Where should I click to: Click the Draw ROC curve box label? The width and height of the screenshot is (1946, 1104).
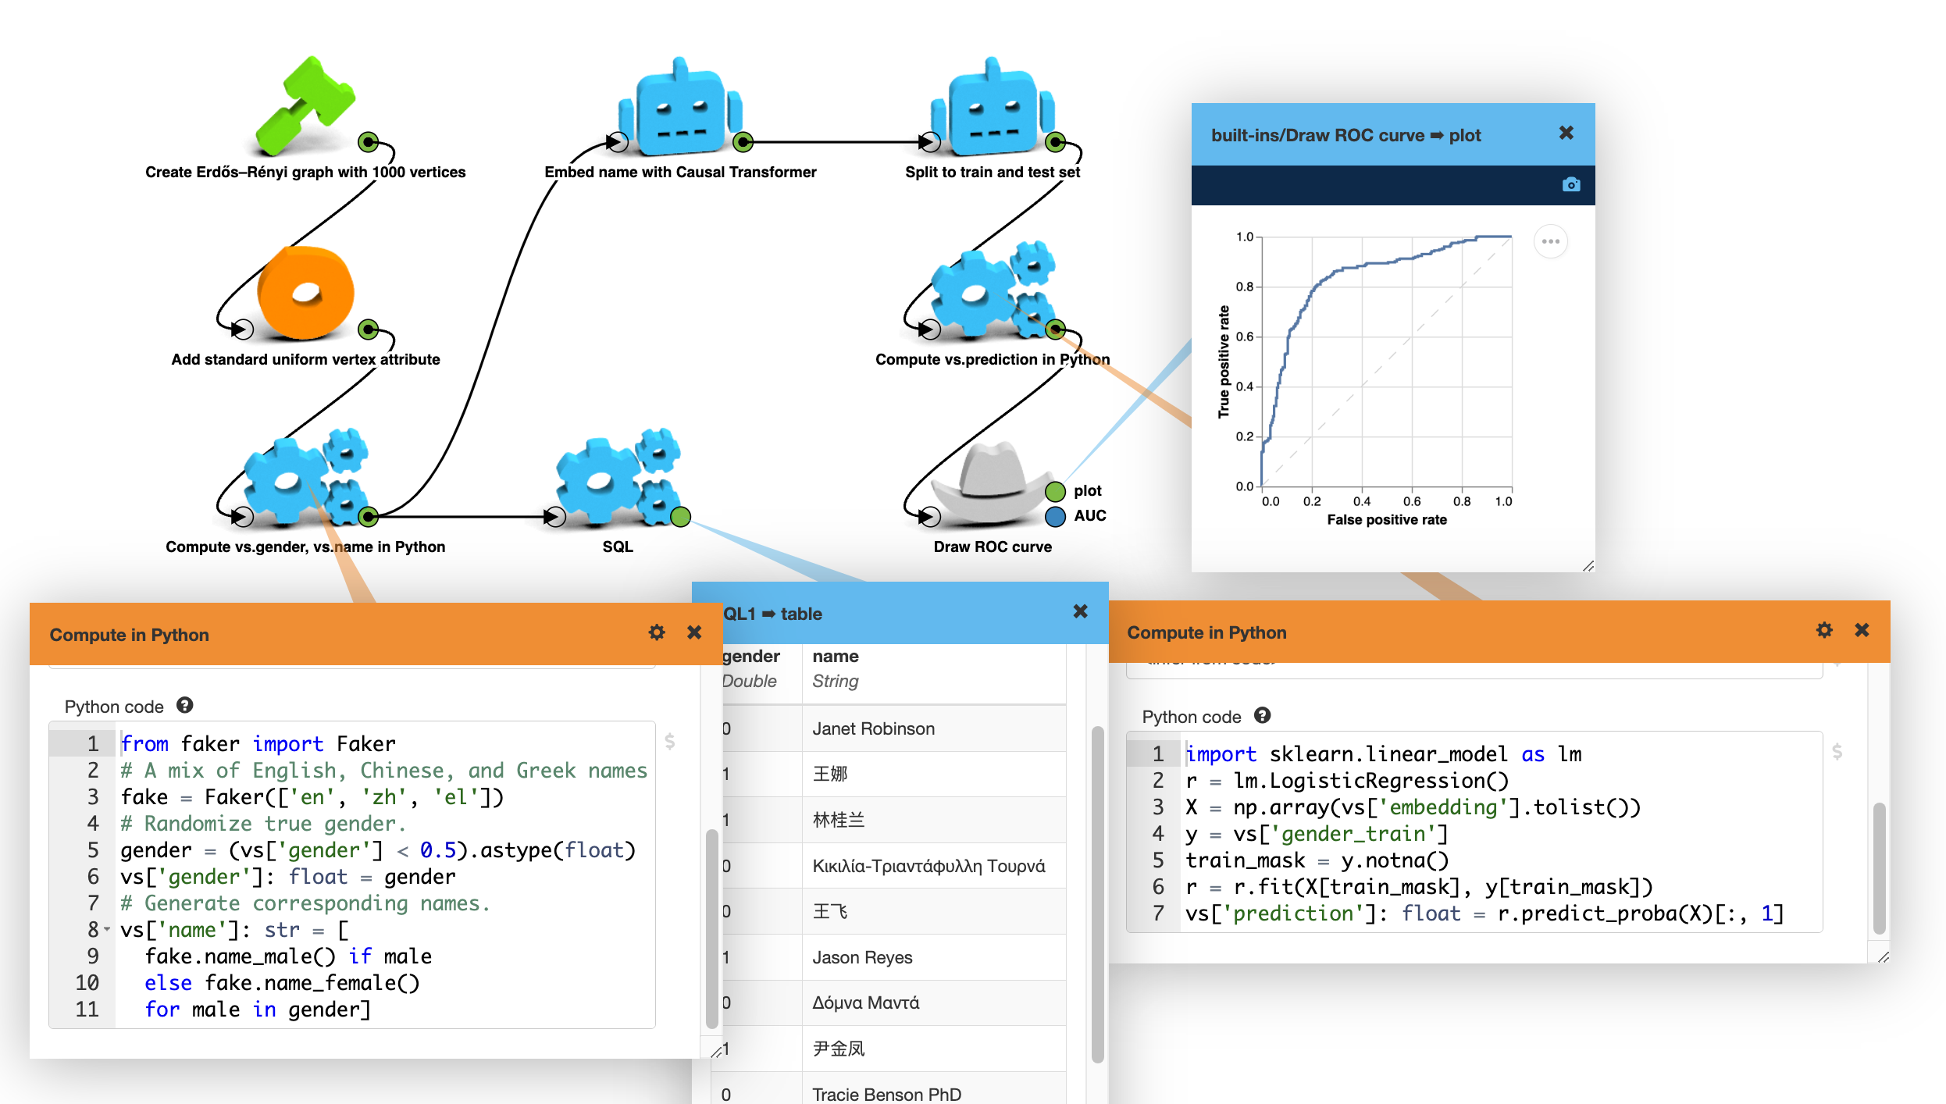pos(993,547)
